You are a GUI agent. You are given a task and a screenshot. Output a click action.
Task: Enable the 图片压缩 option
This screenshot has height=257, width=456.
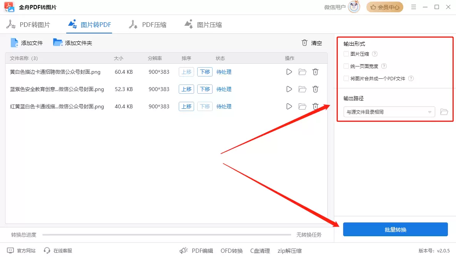click(x=345, y=54)
